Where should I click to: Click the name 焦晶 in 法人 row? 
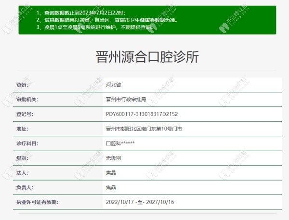tap(111, 173)
